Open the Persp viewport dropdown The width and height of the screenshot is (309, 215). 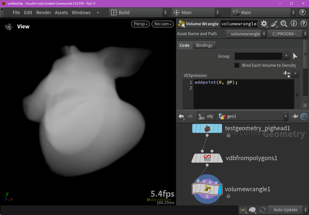140,24
